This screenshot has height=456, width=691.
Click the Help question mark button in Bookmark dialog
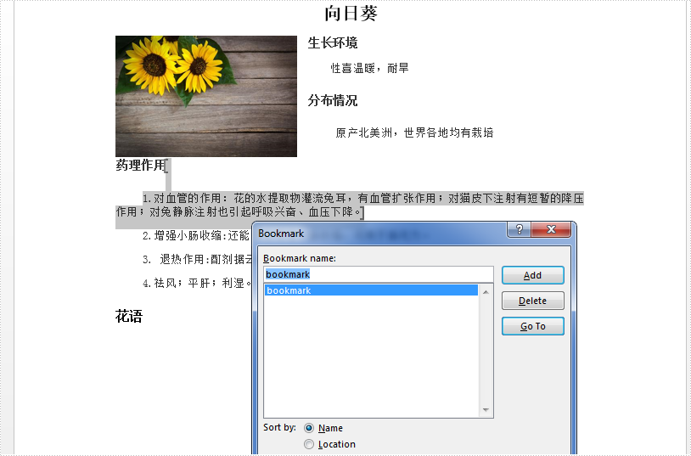tap(519, 230)
